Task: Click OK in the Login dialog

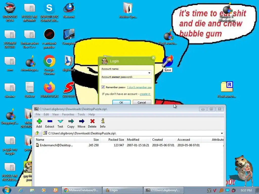Action: pos(121,102)
